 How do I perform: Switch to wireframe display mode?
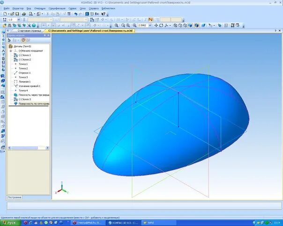click(x=175, y=25)
